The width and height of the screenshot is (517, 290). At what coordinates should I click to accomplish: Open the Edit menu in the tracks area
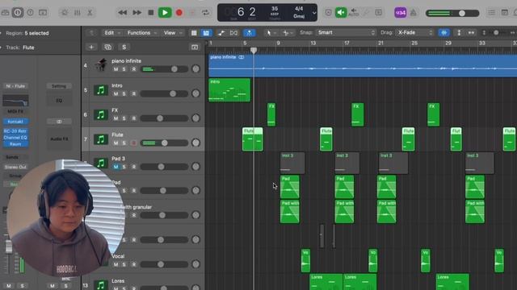pos(112,32)
